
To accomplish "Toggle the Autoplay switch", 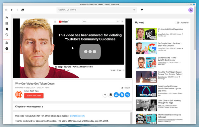I will (x=177, y=23).
